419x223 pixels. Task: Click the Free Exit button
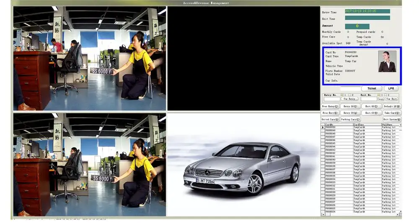tap(330, 113)
